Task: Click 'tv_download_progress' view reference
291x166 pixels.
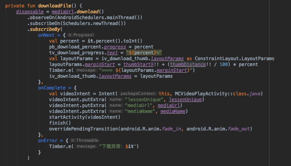Action: point(77,53)
